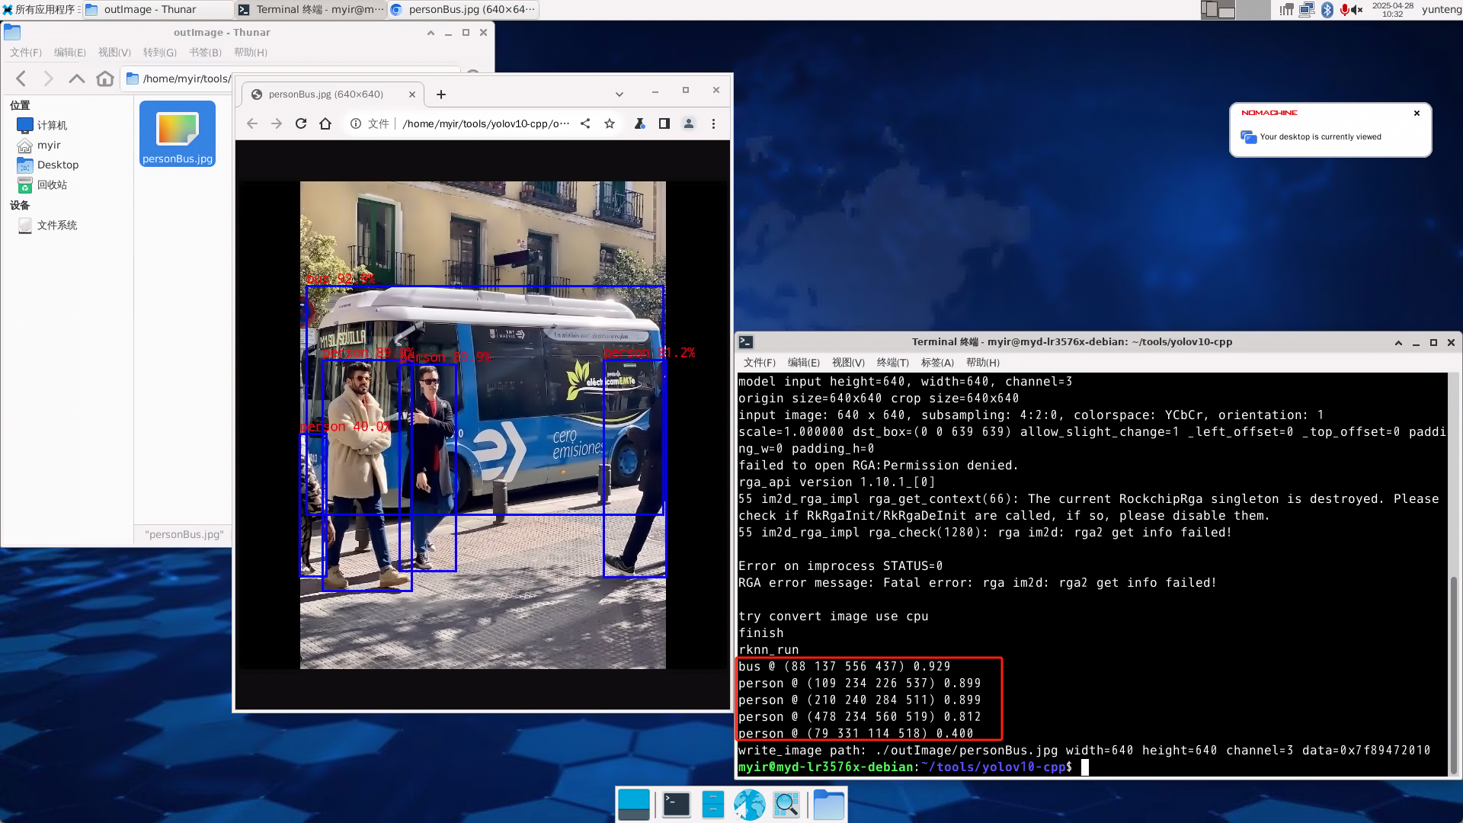
Task: Go to parent folder in Thunar
Action: click(77, 78)
